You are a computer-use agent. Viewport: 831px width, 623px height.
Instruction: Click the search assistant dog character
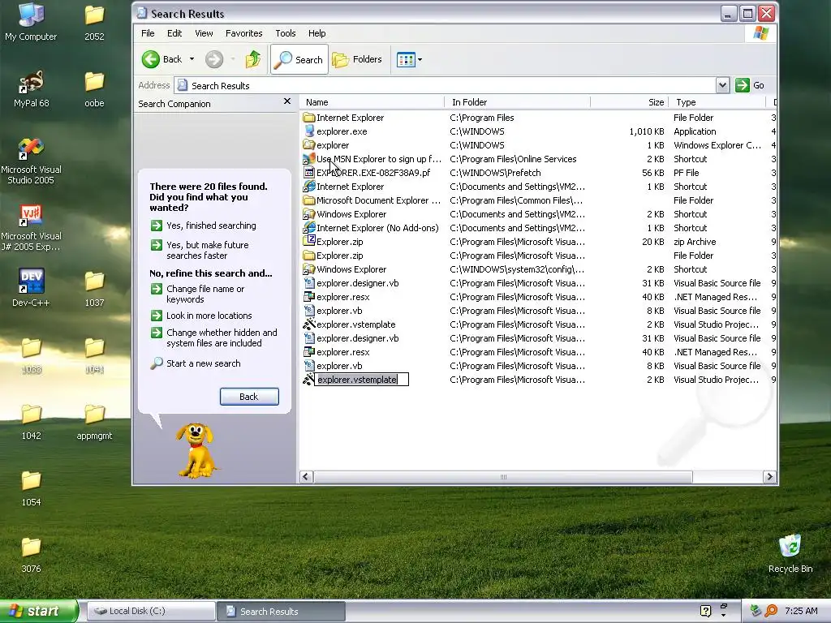(x=196, y=450)
